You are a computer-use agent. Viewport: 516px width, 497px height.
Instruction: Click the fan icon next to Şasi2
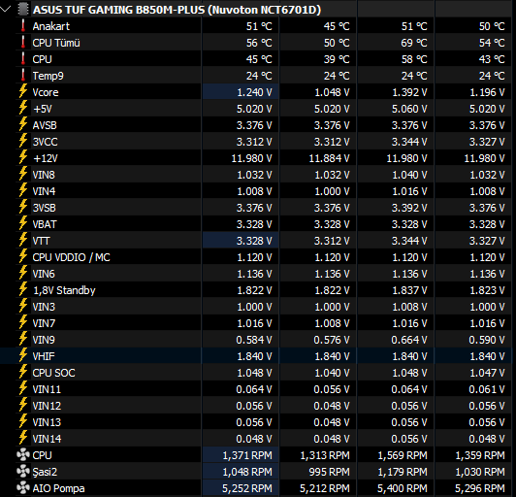point(23,472)
